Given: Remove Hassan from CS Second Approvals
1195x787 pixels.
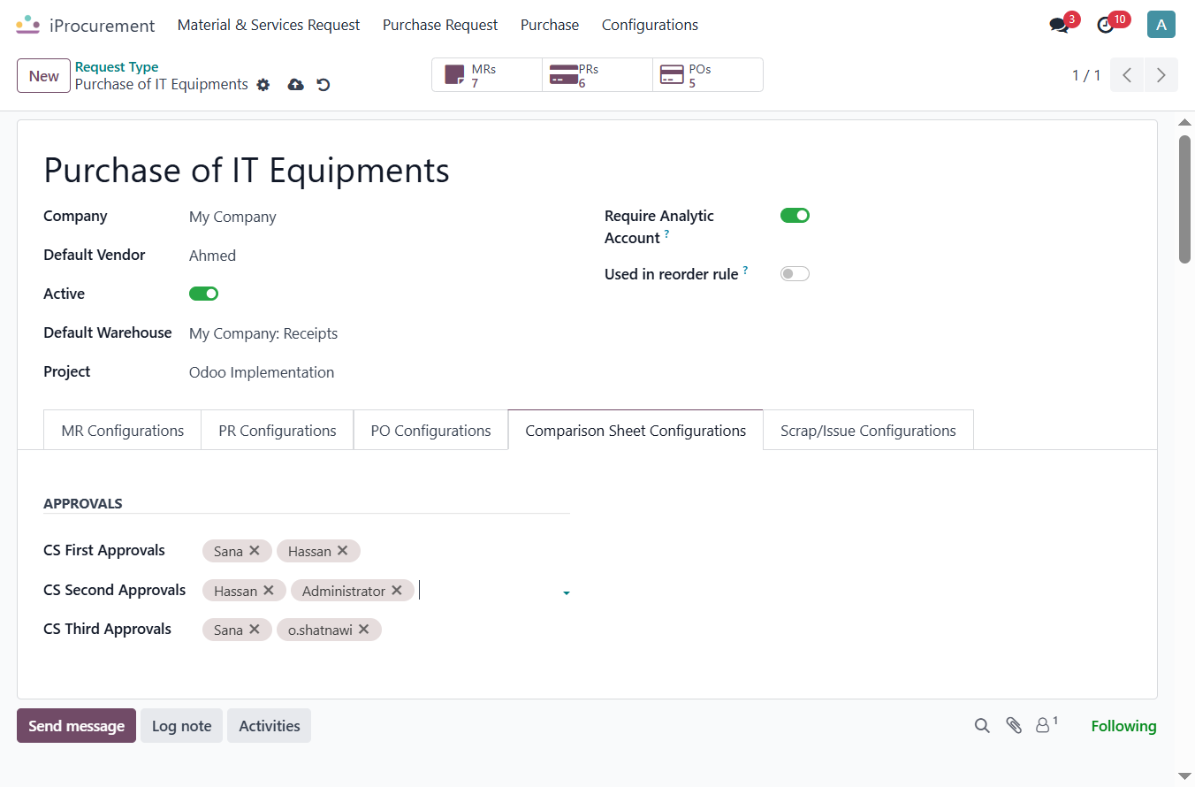Looking at the screenshot, I should pos(269,590).
